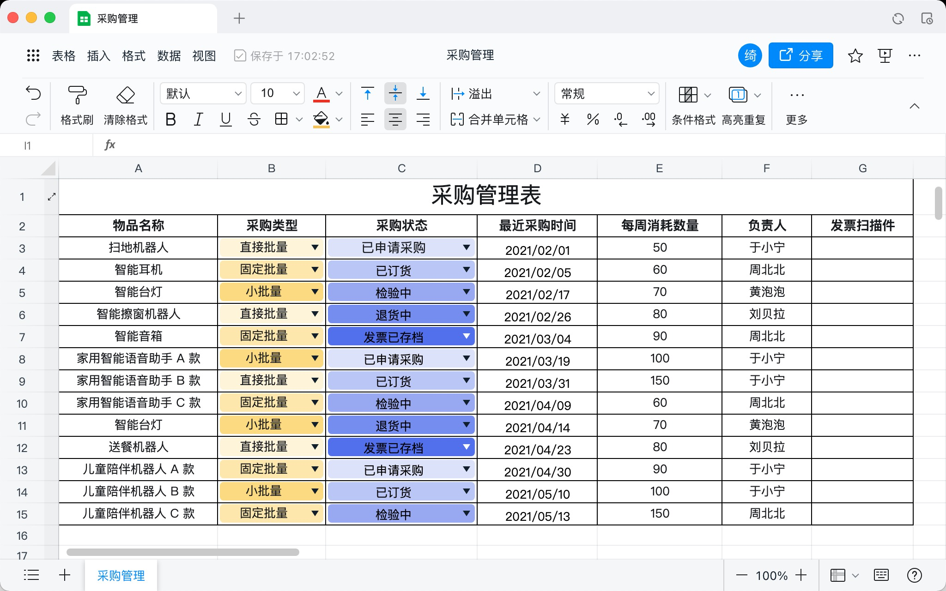Click the 分享 share button

tap(801, 55)
